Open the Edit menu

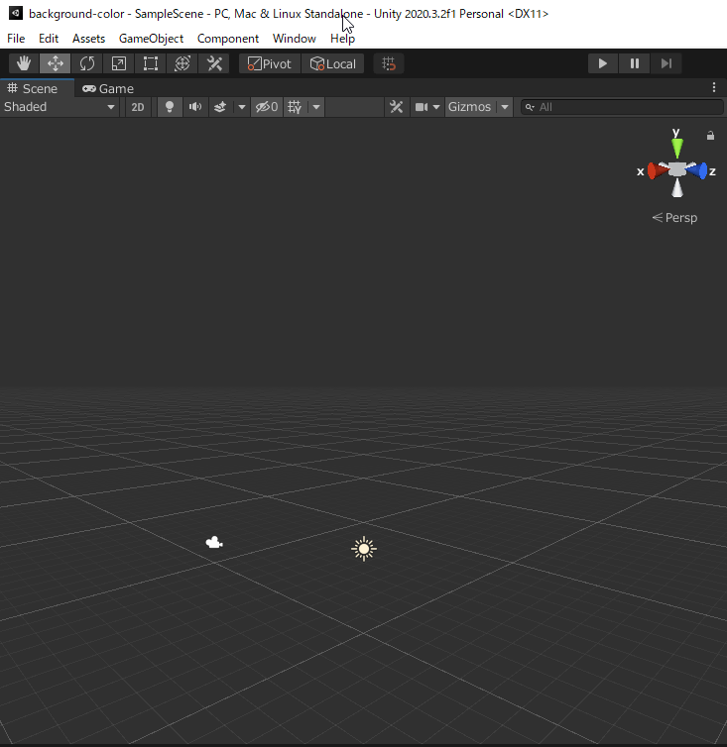point(49,38)
